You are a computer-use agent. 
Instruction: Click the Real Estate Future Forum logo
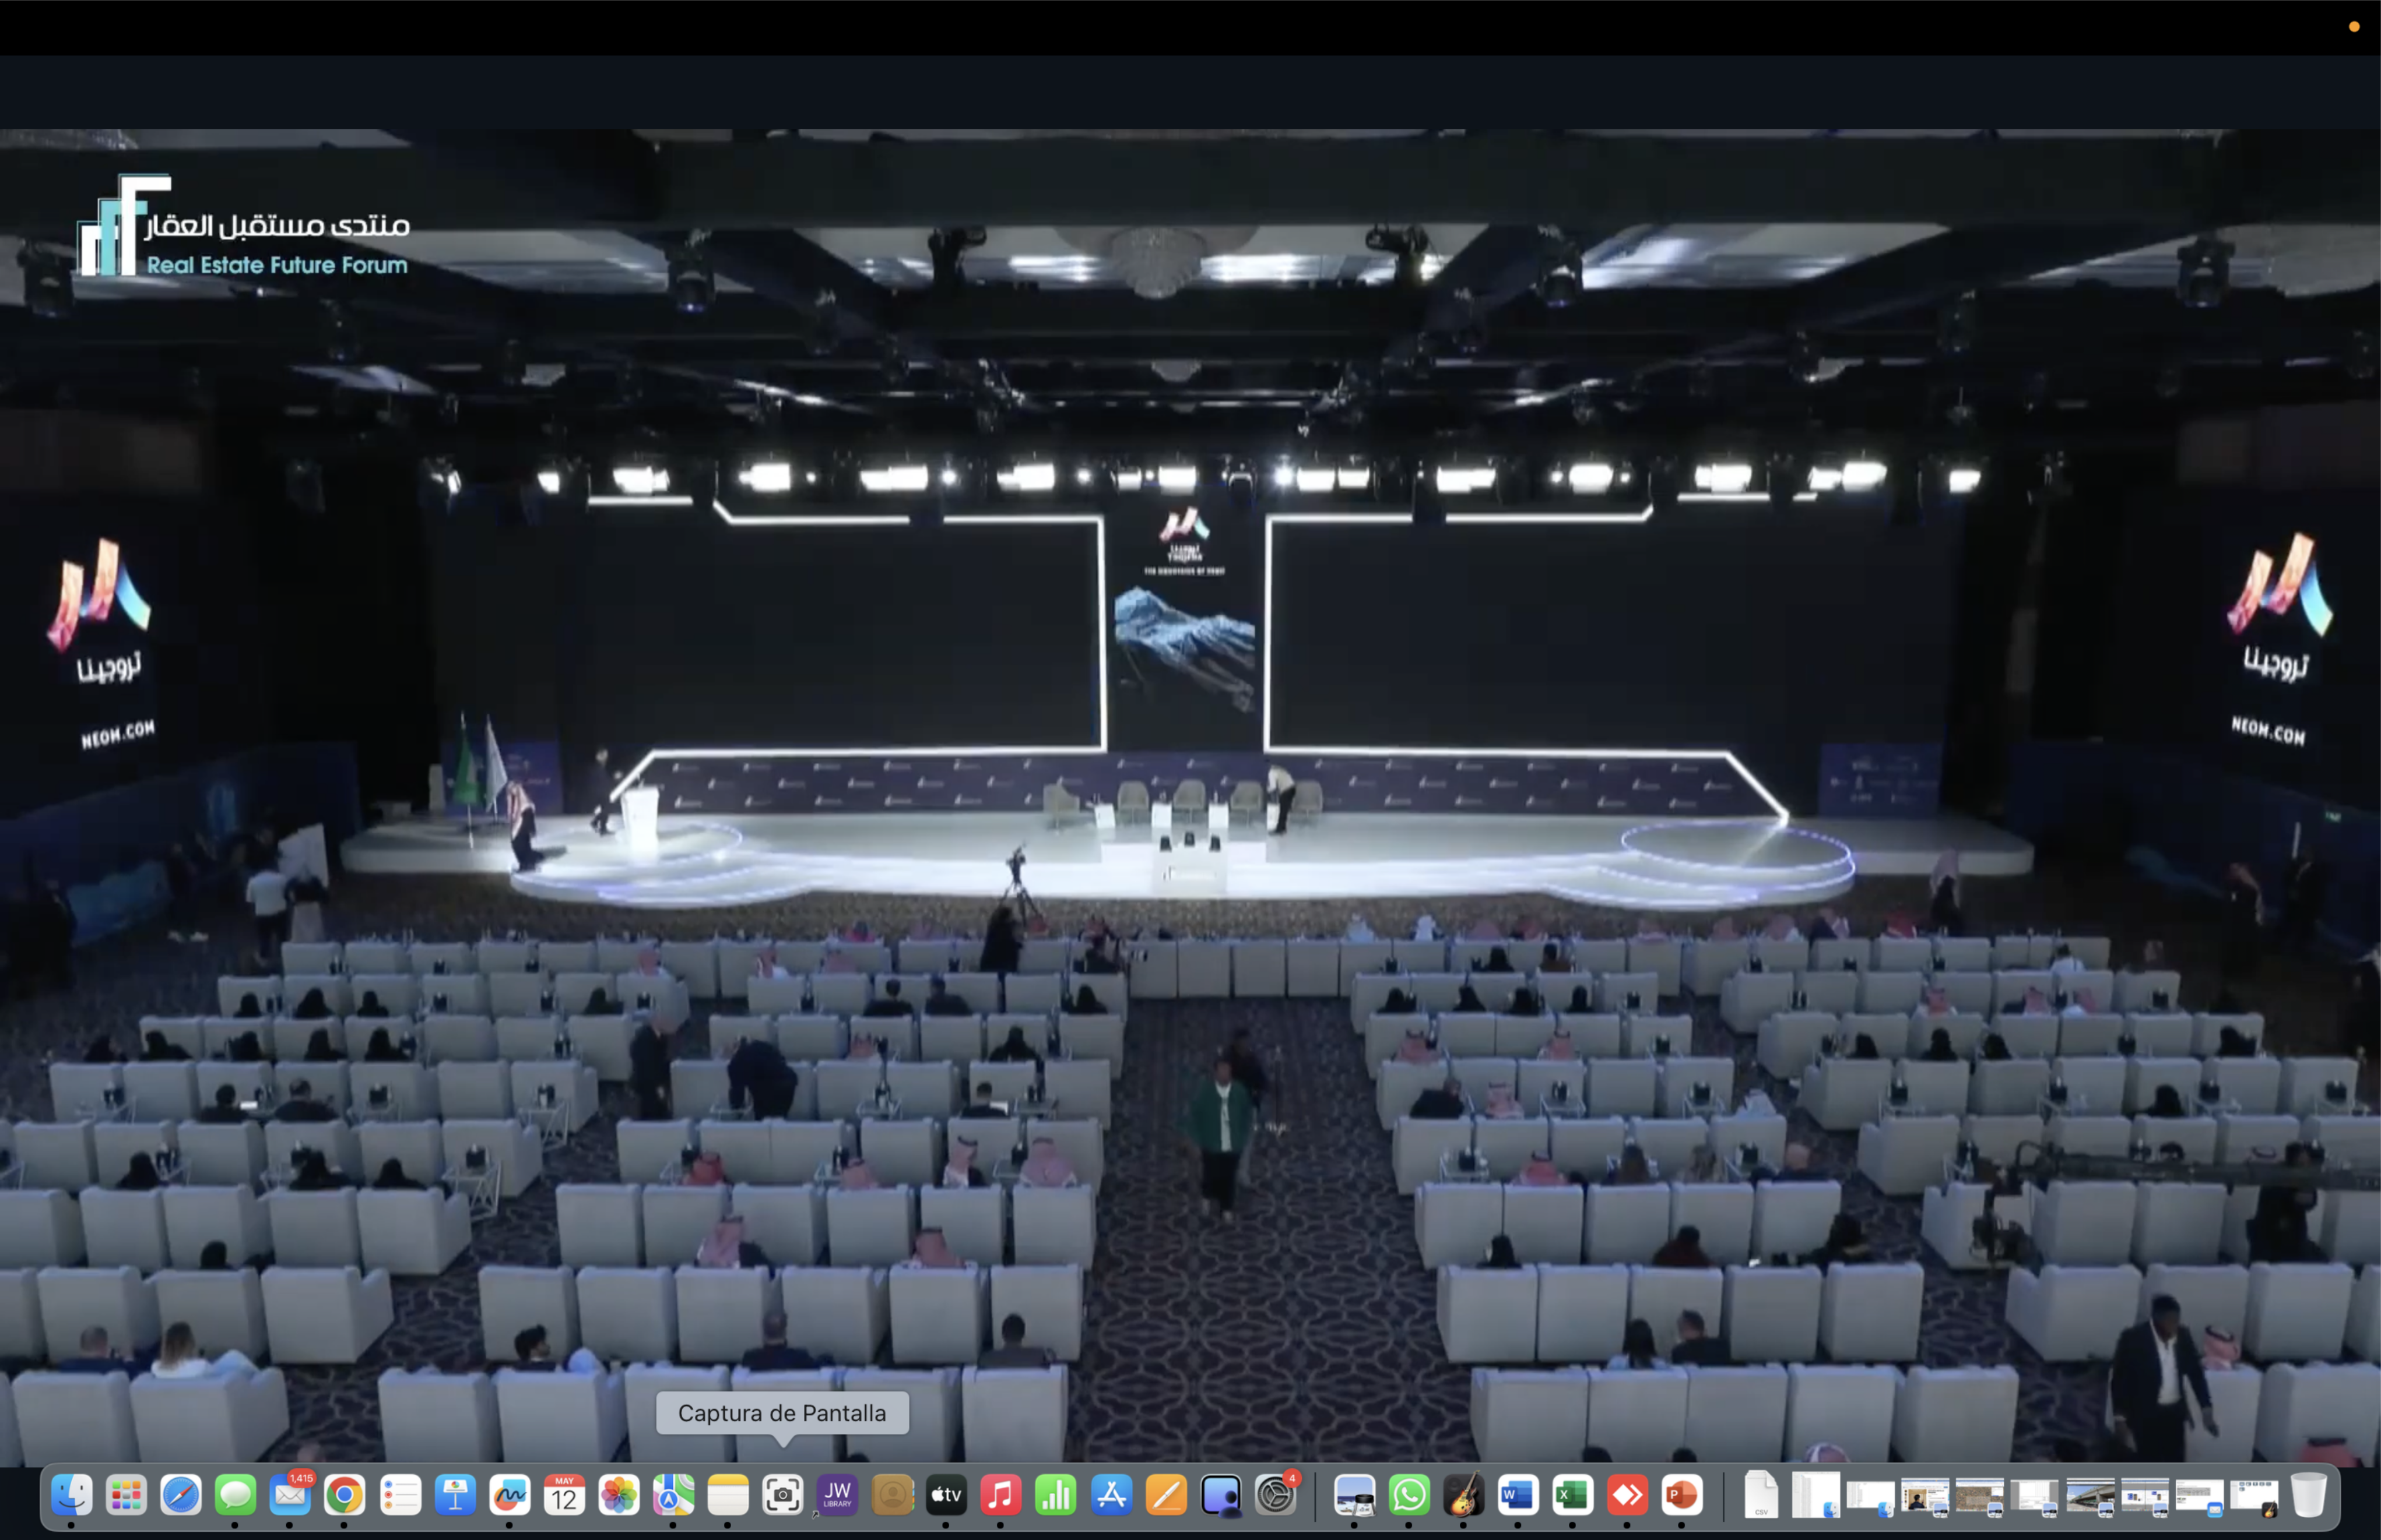(x=244, y=228)
